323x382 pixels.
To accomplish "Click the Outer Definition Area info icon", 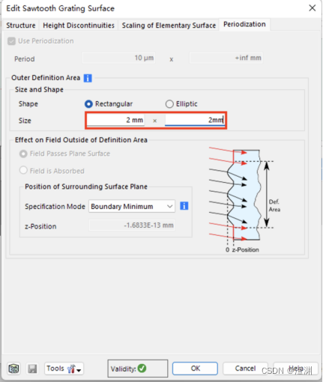I will [x=88, y=78].
